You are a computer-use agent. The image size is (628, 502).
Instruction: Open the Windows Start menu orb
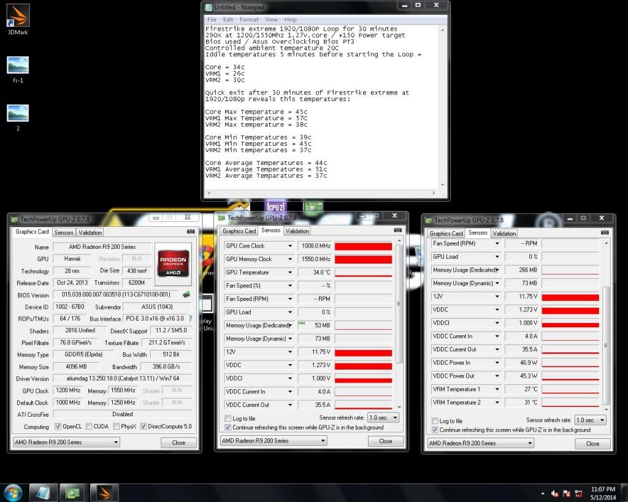point(13,492)
